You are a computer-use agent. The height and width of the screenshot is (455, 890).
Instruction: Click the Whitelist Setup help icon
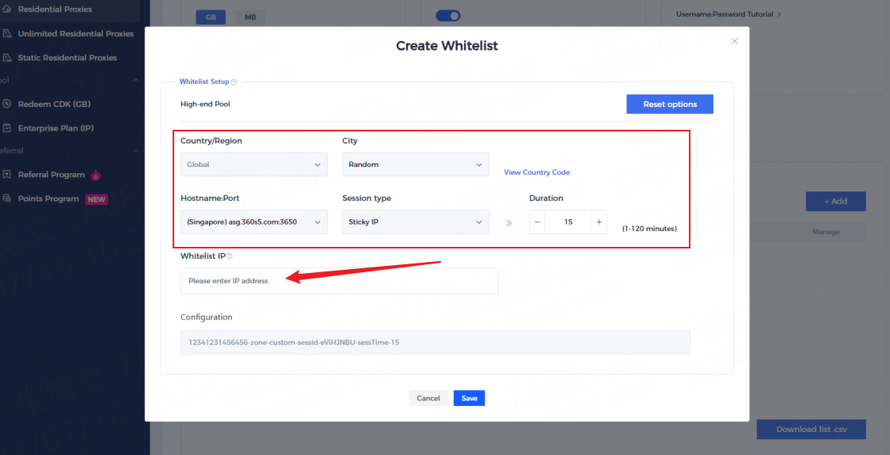(234, 82)
